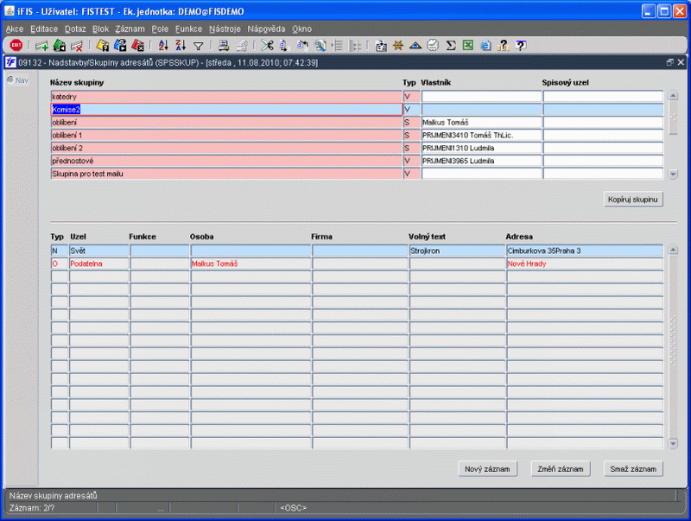Viewport: 691px width, 521px height.
Task: Open the Akce menu
Action: click(15, 29)
